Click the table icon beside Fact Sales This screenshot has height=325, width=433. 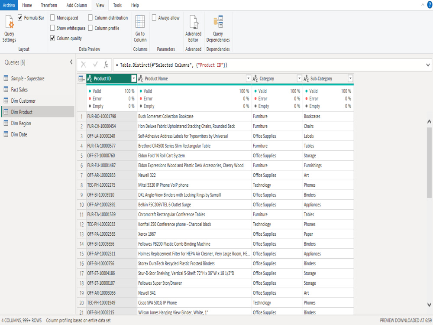click(6, 89)
